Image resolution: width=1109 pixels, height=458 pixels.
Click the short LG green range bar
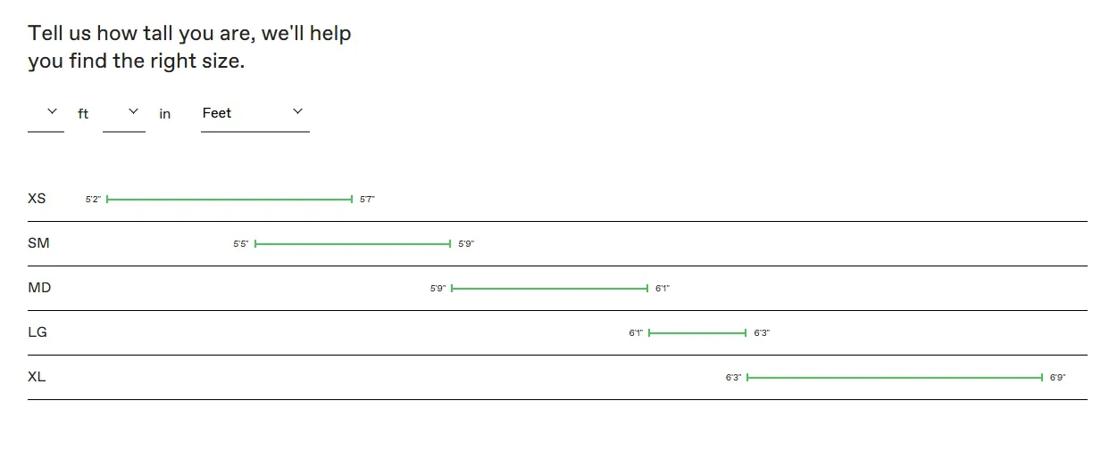pyautogui.click(x=697, y=333)
